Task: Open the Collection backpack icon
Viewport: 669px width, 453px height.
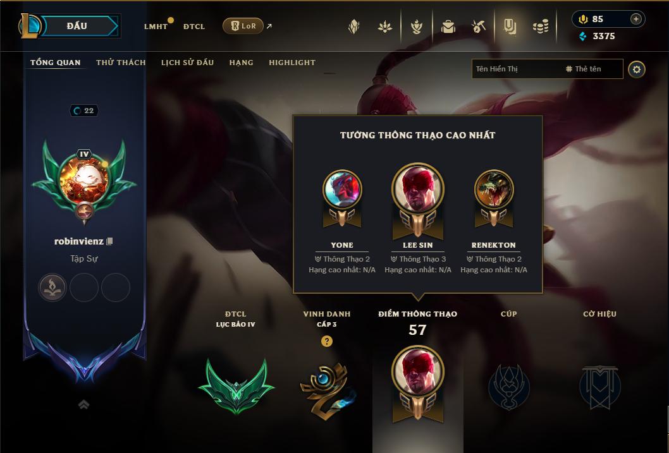Action: click(448, 27)
